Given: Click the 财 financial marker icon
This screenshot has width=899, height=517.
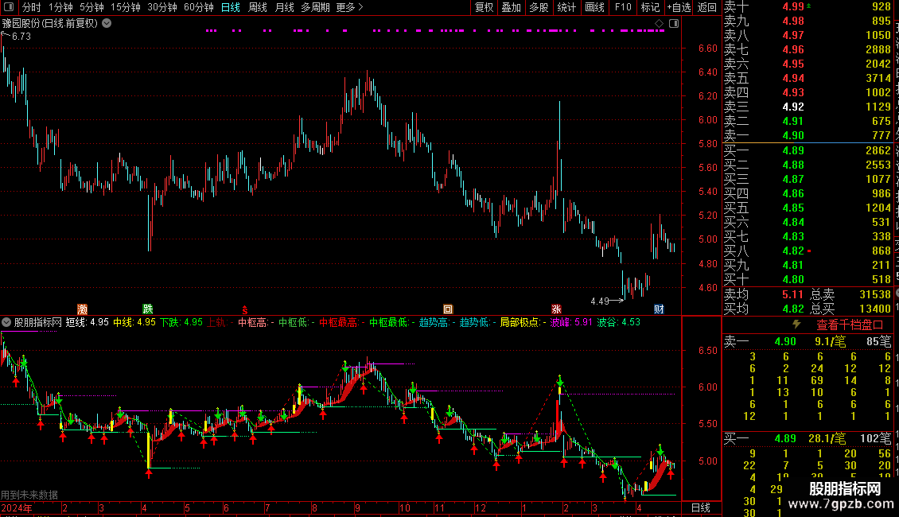Looking at the screenshot, I should click(x=659, y=309).
